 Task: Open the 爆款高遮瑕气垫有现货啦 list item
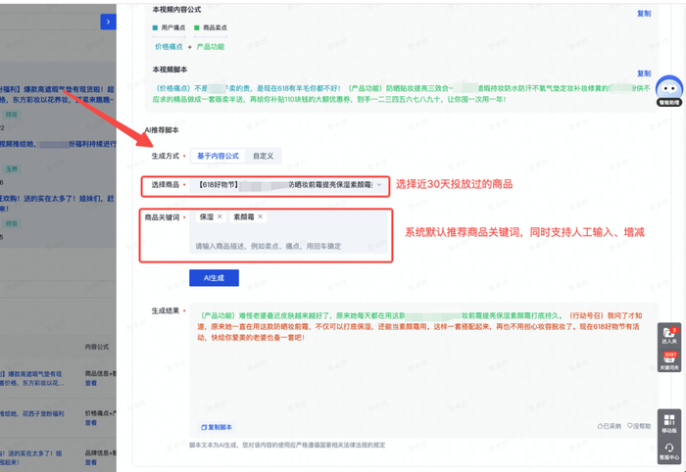point(57,94)
